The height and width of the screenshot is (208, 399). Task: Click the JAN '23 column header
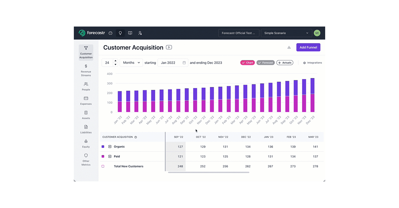pyautogui.click(x=268, y=137)
